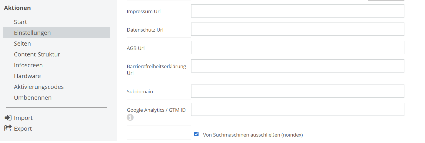The width and height of the screenshot is (425, 143).
Task: Click the Import text link
Action: click(23, 118)
